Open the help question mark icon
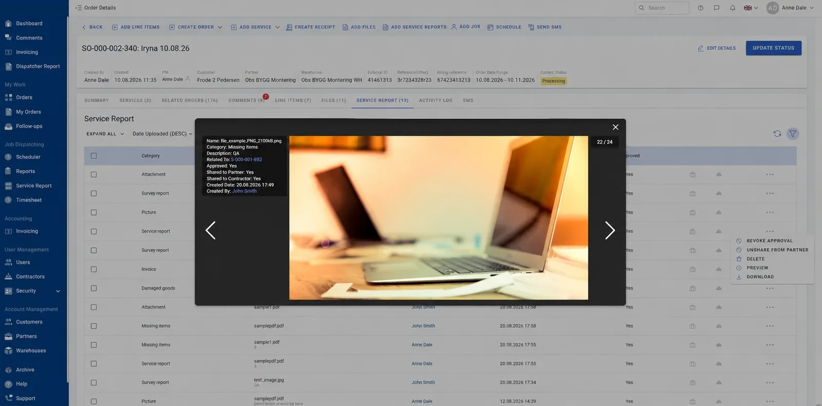The height and width of the screenshot is (406, 822). coord(701,8)
